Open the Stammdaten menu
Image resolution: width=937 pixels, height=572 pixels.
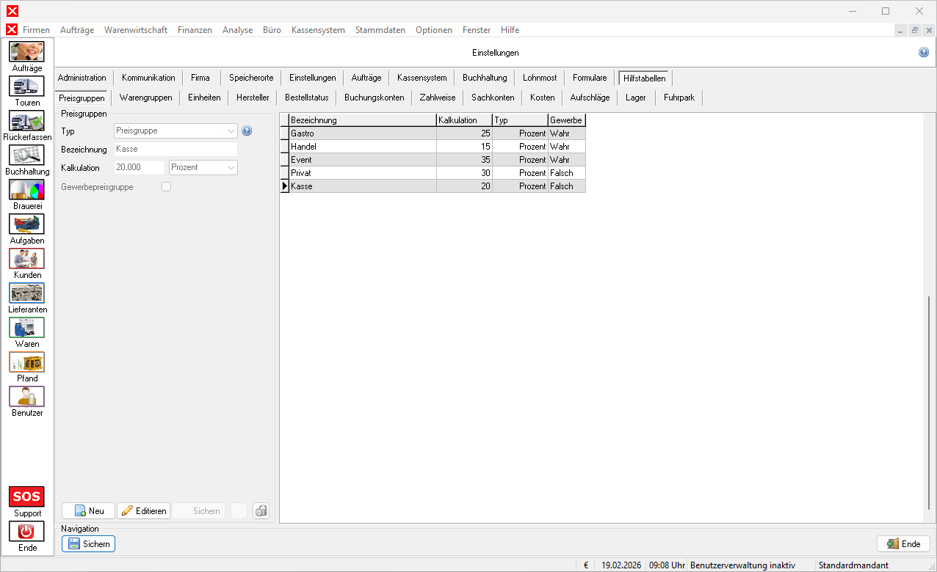[x=380, y=30]
